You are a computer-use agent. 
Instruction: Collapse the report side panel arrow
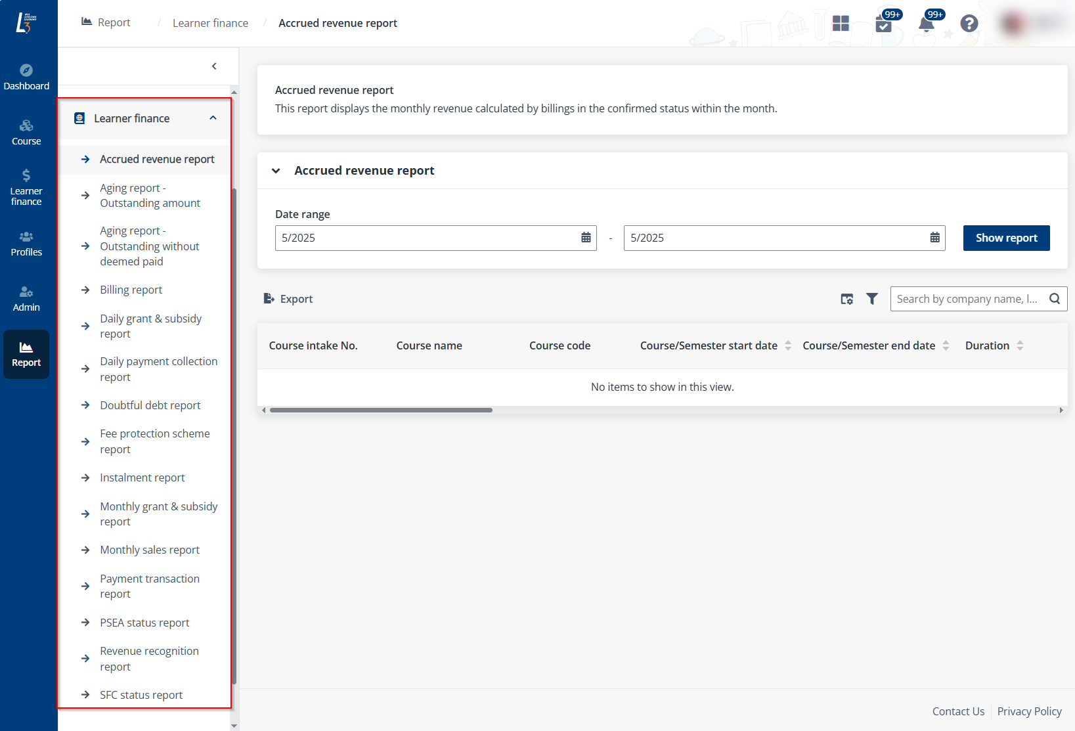click(214, 66)
